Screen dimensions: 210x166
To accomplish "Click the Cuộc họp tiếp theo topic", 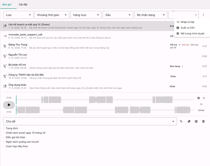I will pyautogui.click(x=17, y=146).
